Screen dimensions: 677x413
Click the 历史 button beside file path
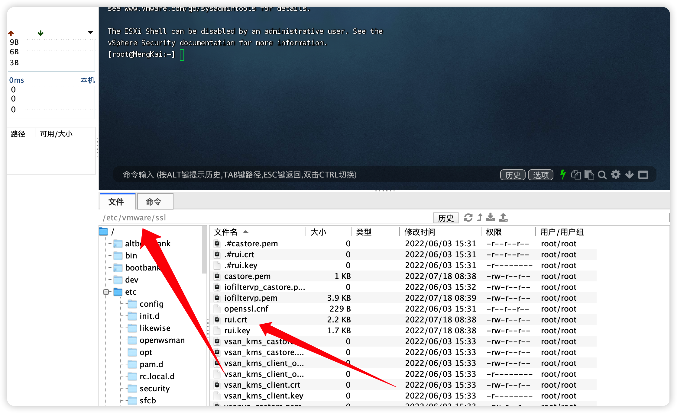(446, 218)
